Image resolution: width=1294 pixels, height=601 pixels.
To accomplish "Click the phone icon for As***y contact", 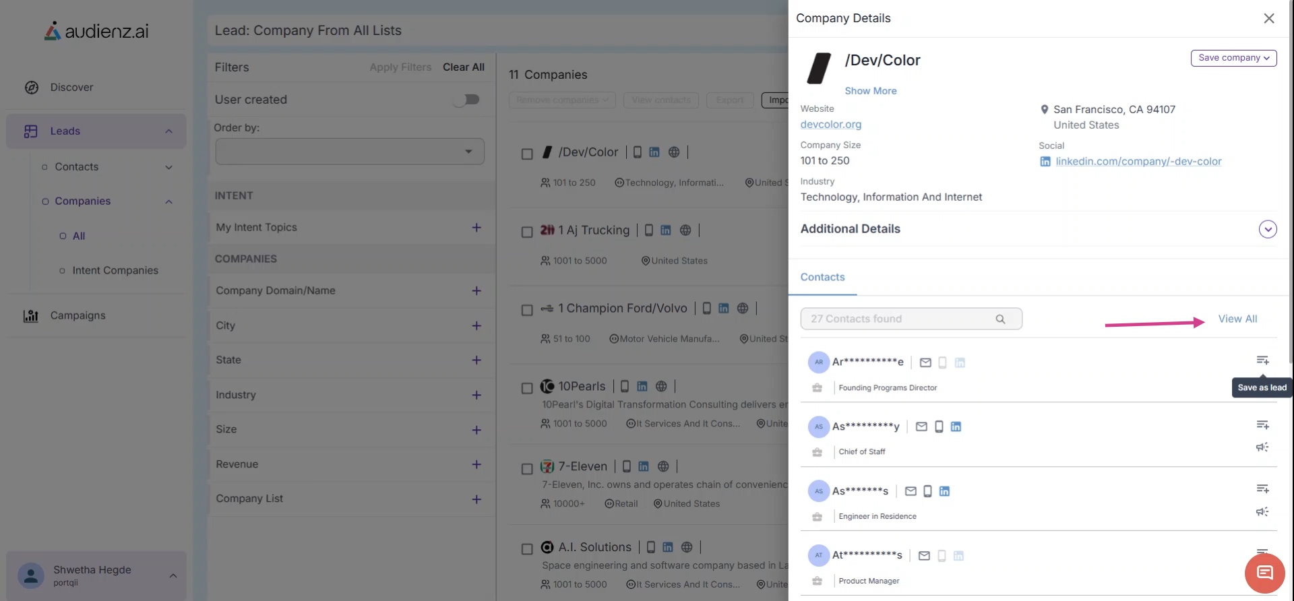I will pos(939,426).
